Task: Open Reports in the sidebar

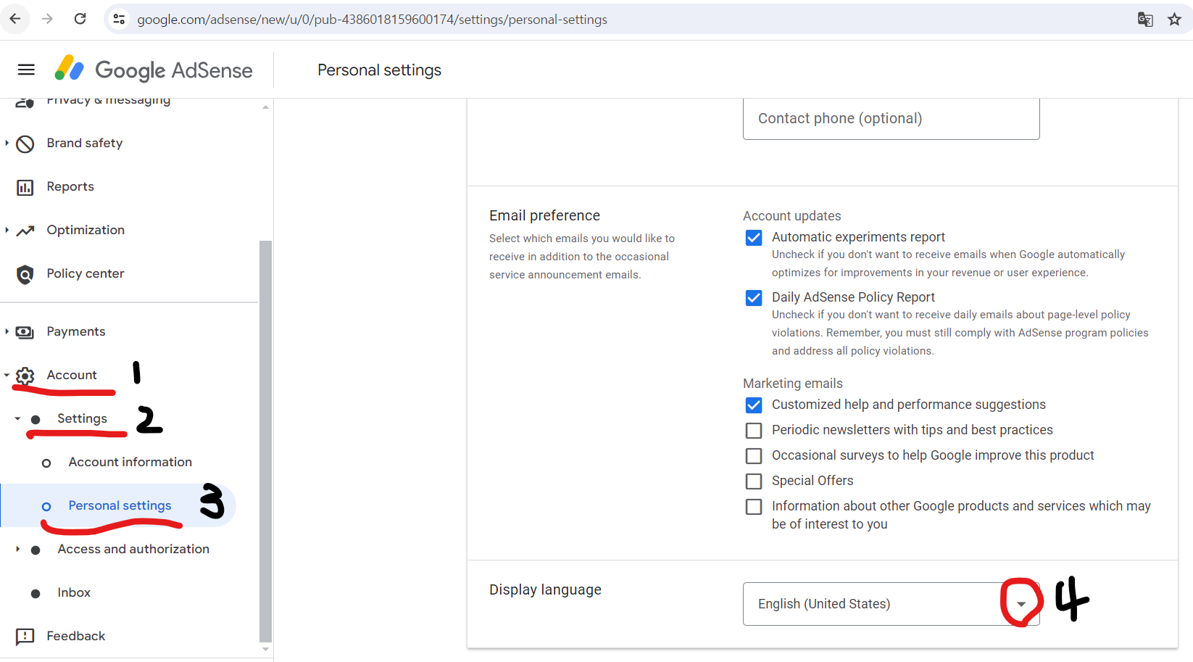Action: point(70,186)
